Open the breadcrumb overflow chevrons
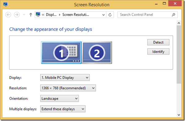The width and height of the screenshot is (185, 121). tap(43, 15)
